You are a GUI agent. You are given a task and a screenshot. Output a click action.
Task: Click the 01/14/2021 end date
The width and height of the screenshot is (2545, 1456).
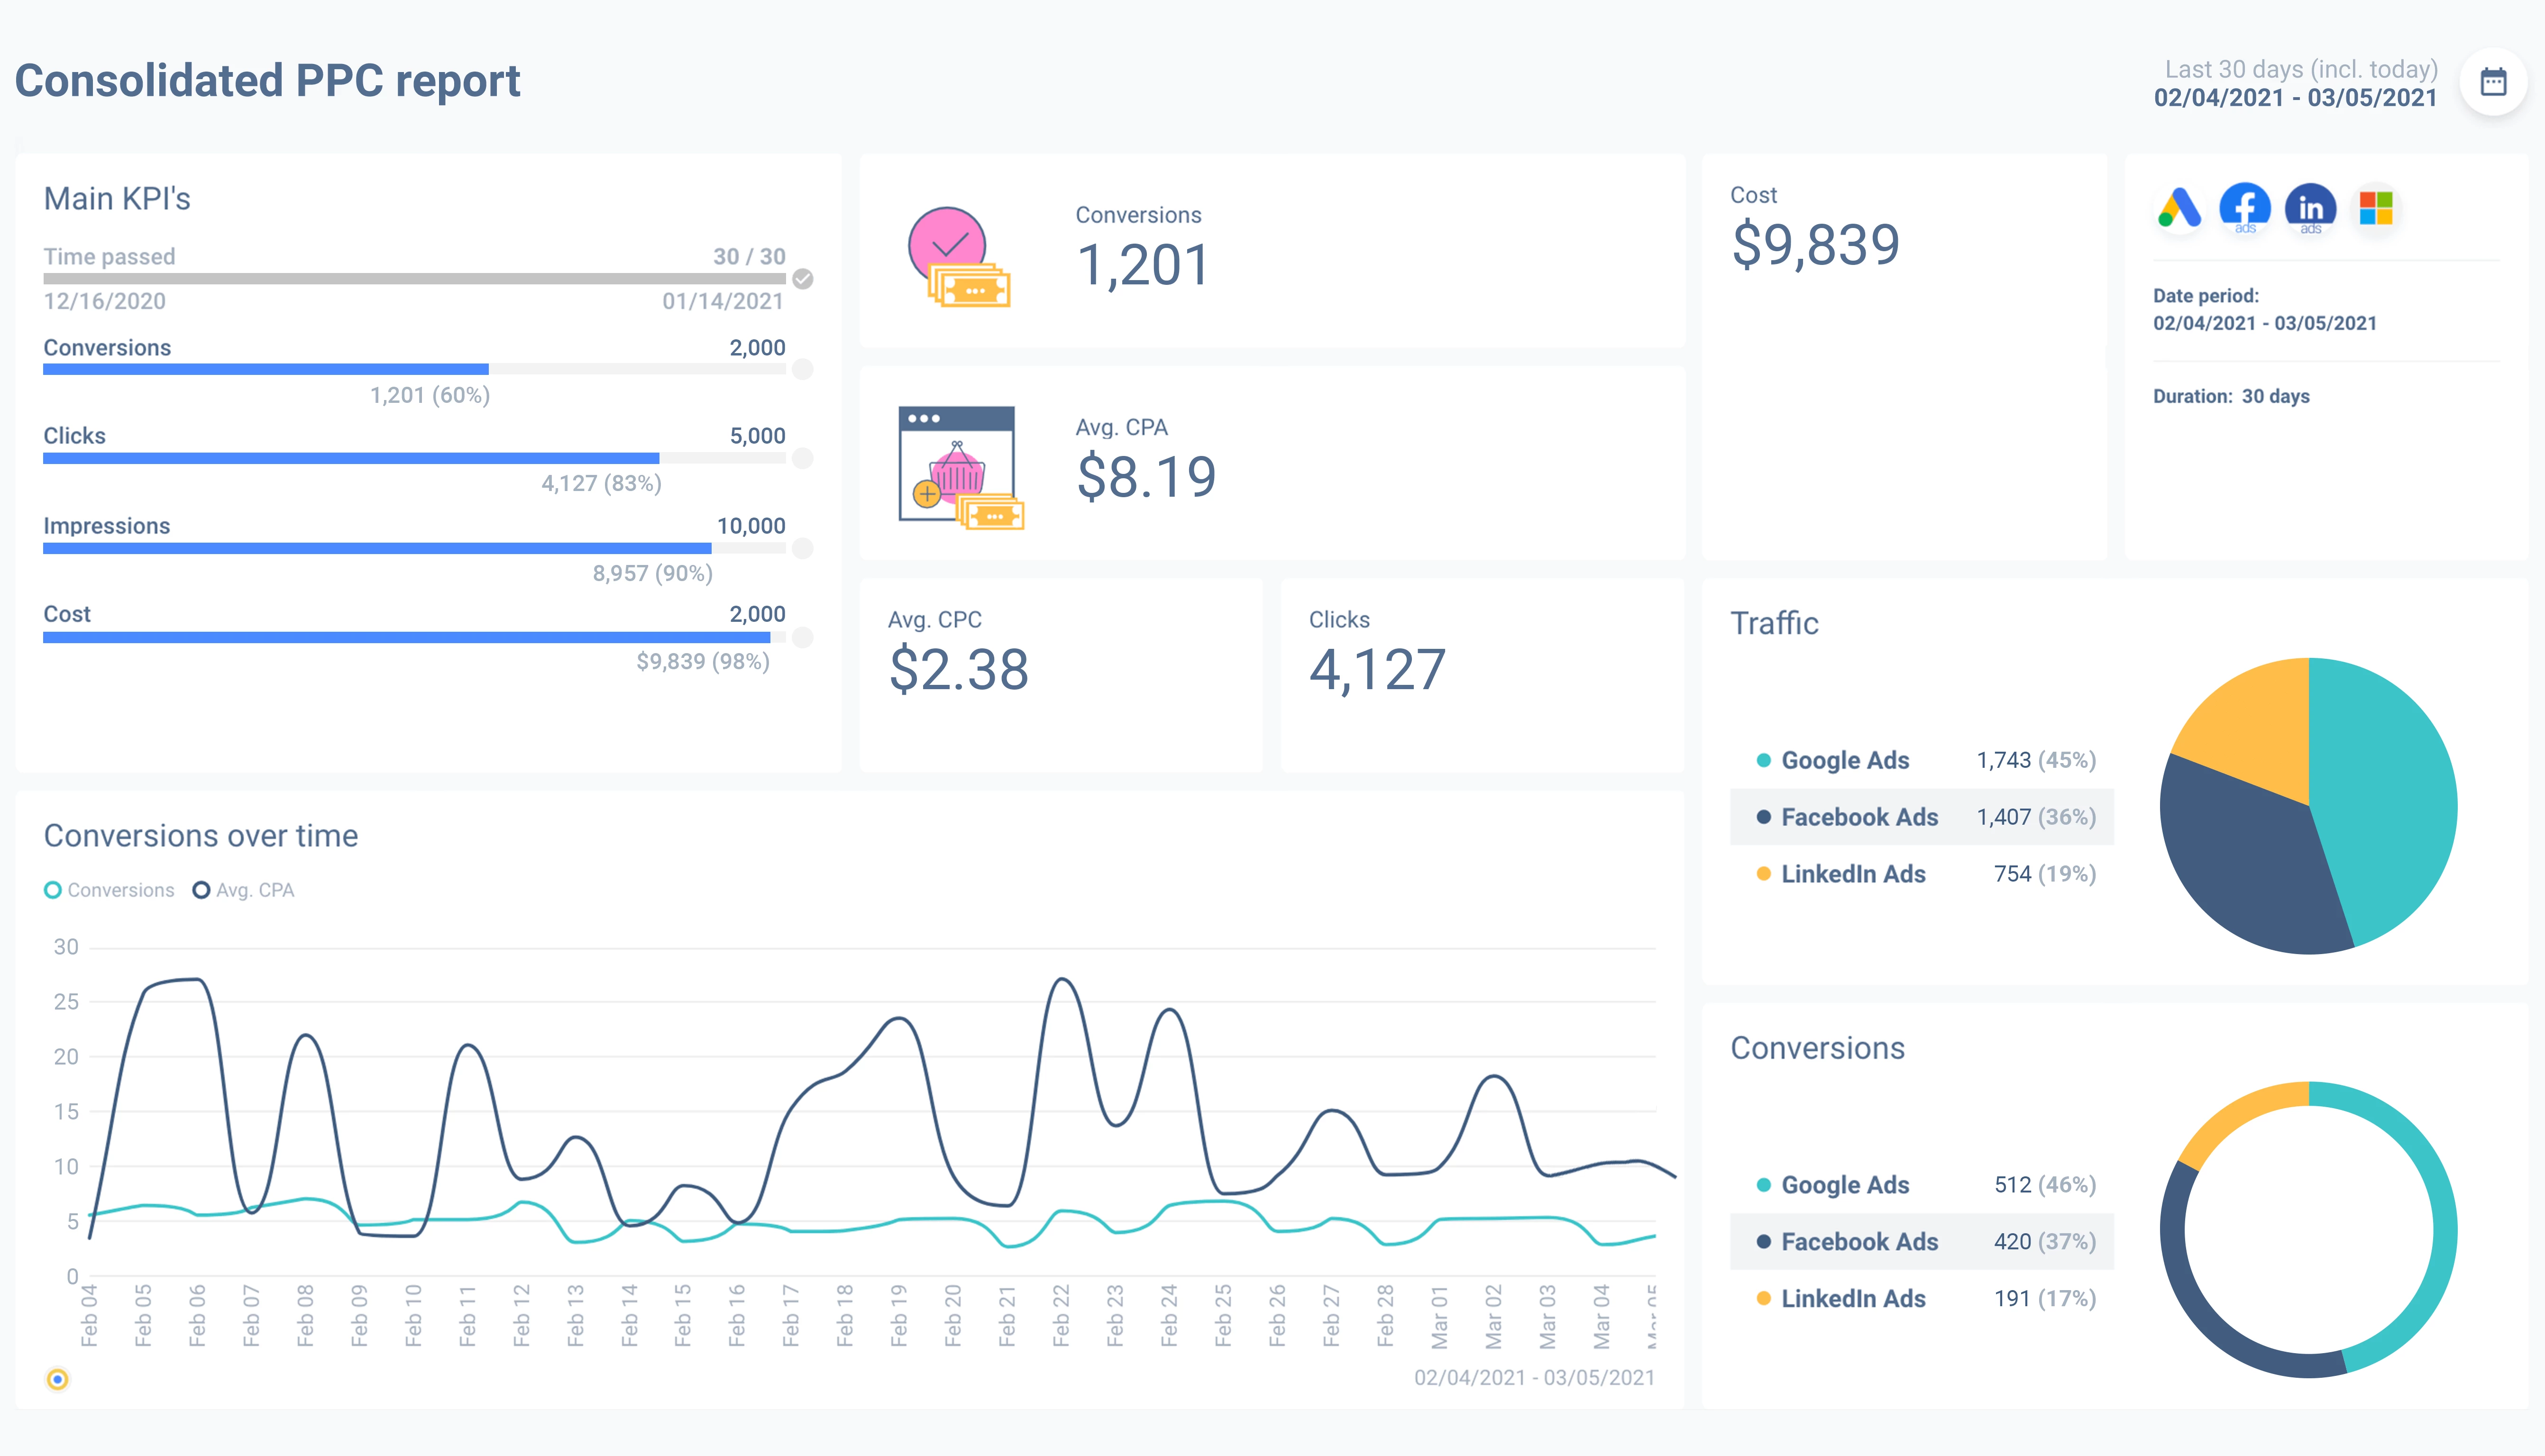pyautogui.click(x=723, y=302)
